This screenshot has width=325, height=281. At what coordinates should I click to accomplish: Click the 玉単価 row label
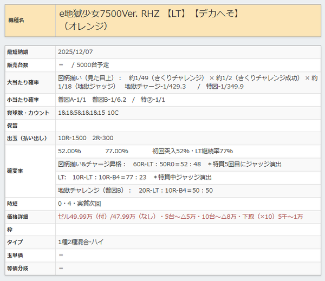(15, 256)
